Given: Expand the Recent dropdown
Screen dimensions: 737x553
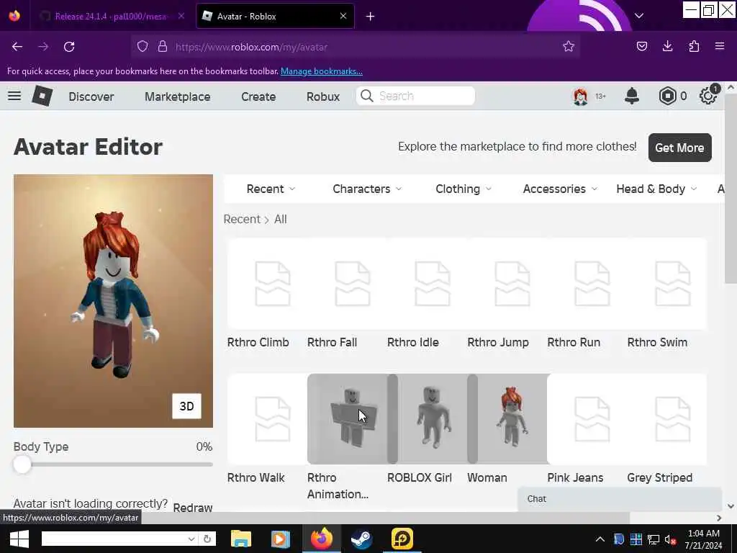Looking at the screenshot, I should (271, 189).
